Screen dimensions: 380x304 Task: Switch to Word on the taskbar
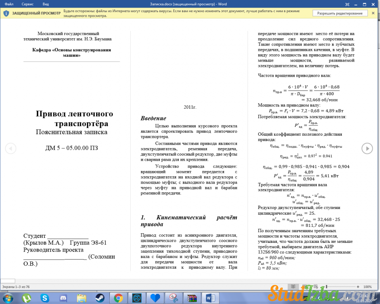211,298
